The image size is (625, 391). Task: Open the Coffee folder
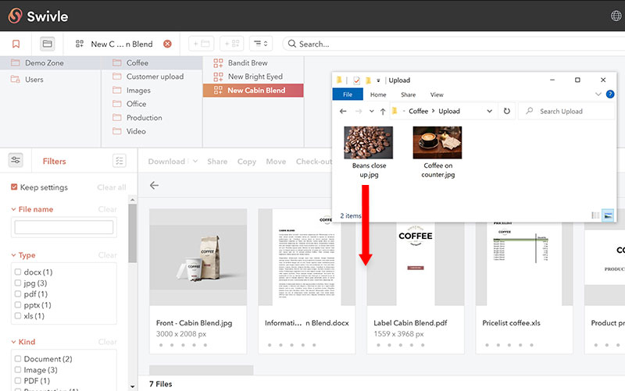click(x=152, y=63)
